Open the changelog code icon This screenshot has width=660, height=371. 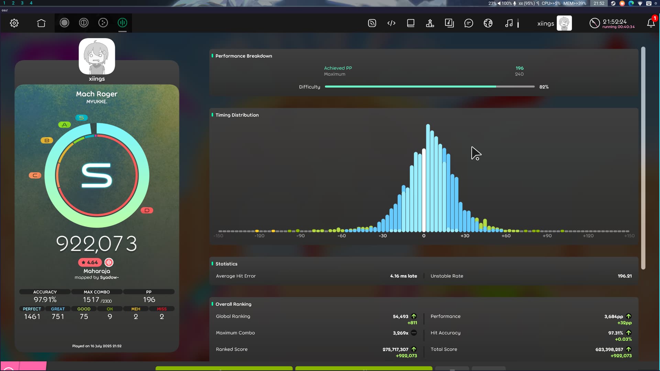pyautogui.click(x=391, y=23)
